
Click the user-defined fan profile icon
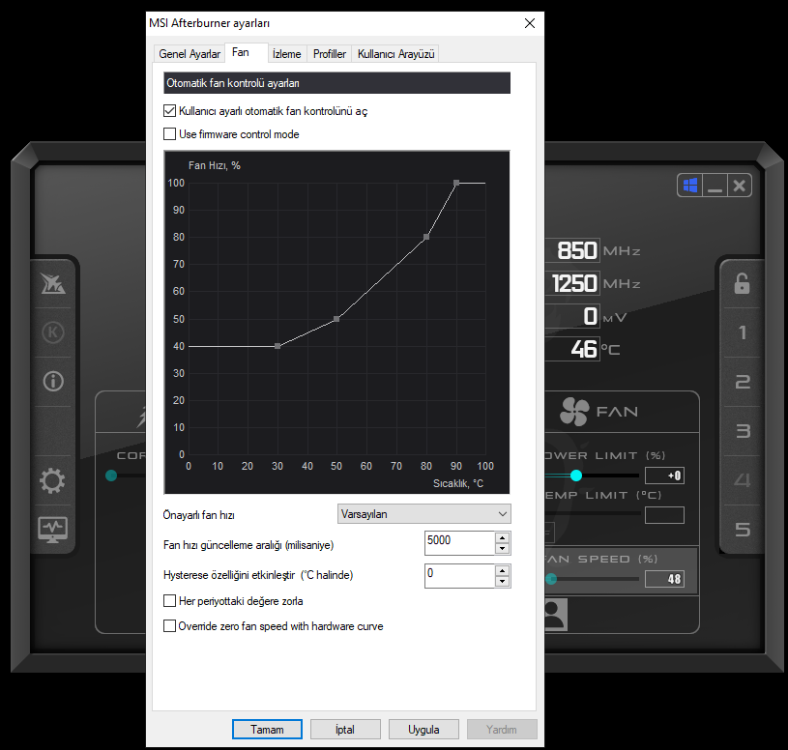click(x=556, y=614)
